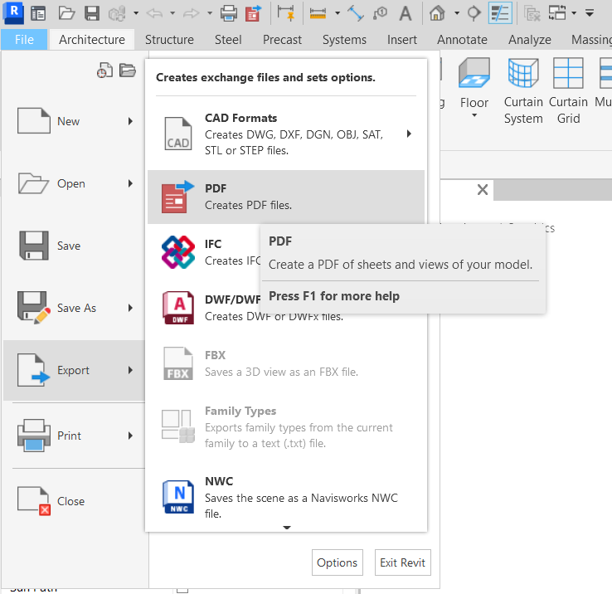Switch to the Annotate tab
Image resolution: width=612 pixels, height=594 pixels.
point(462,40)
